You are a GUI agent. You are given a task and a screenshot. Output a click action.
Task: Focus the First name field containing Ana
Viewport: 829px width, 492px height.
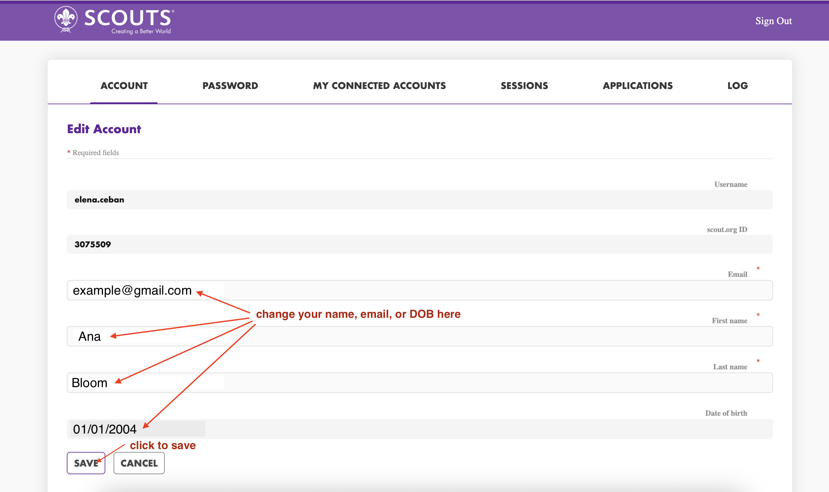tap(420, 336)
